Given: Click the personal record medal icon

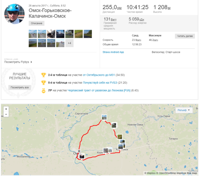Looking at the screenshot, I should coord(43,91).
